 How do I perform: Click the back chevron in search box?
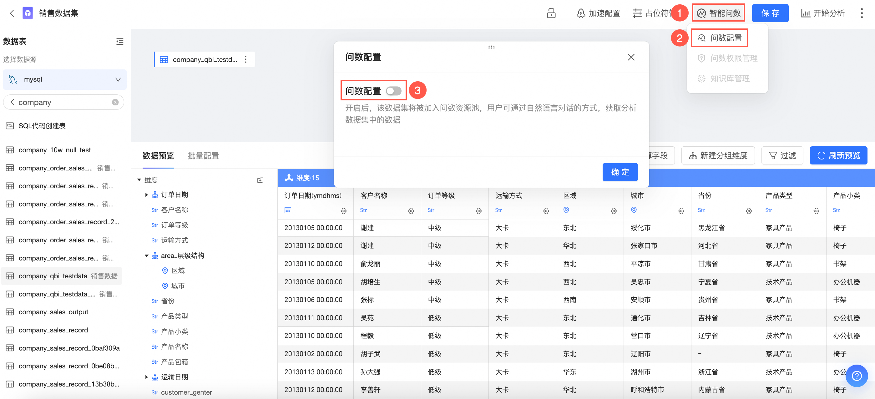coord(12,102)
